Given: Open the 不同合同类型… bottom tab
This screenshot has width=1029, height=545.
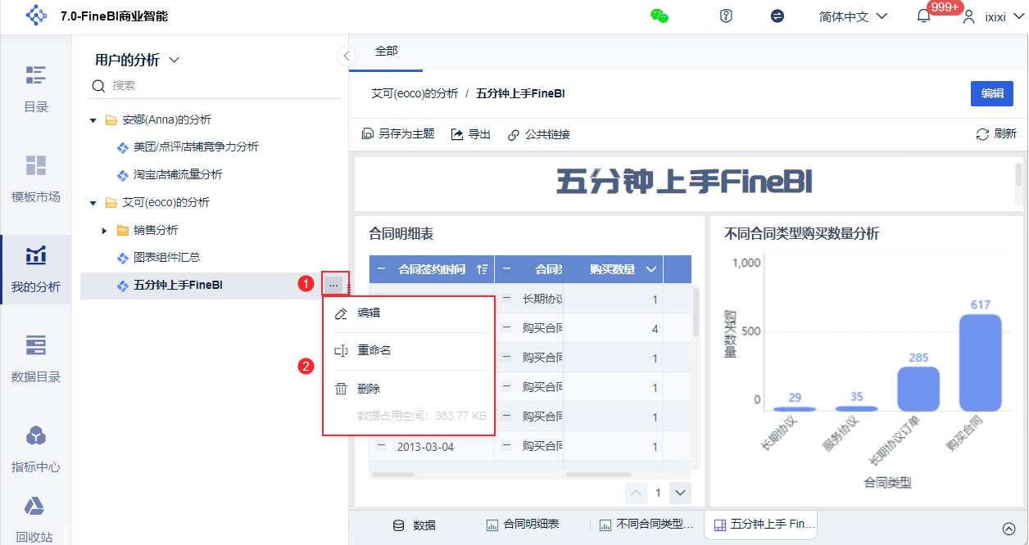Looking at the screenshot, I should (647, 525).
